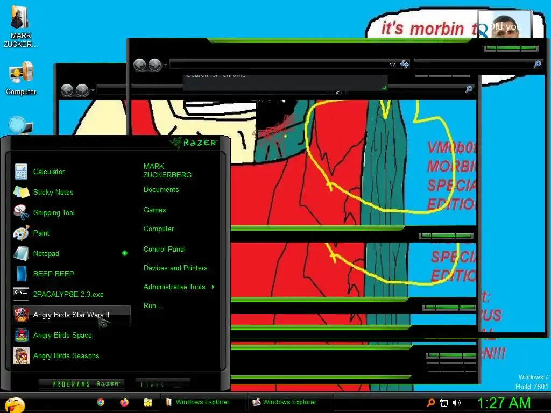
Task: Open recent pages dropdown in front Explorer
Action: point(166,65)
